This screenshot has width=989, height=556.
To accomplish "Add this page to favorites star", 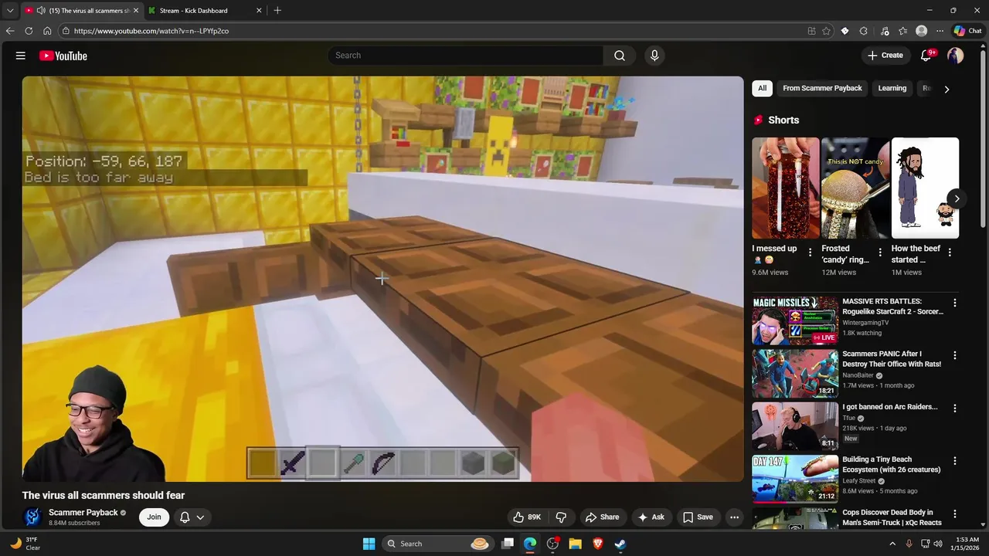I will click(826, 31).
